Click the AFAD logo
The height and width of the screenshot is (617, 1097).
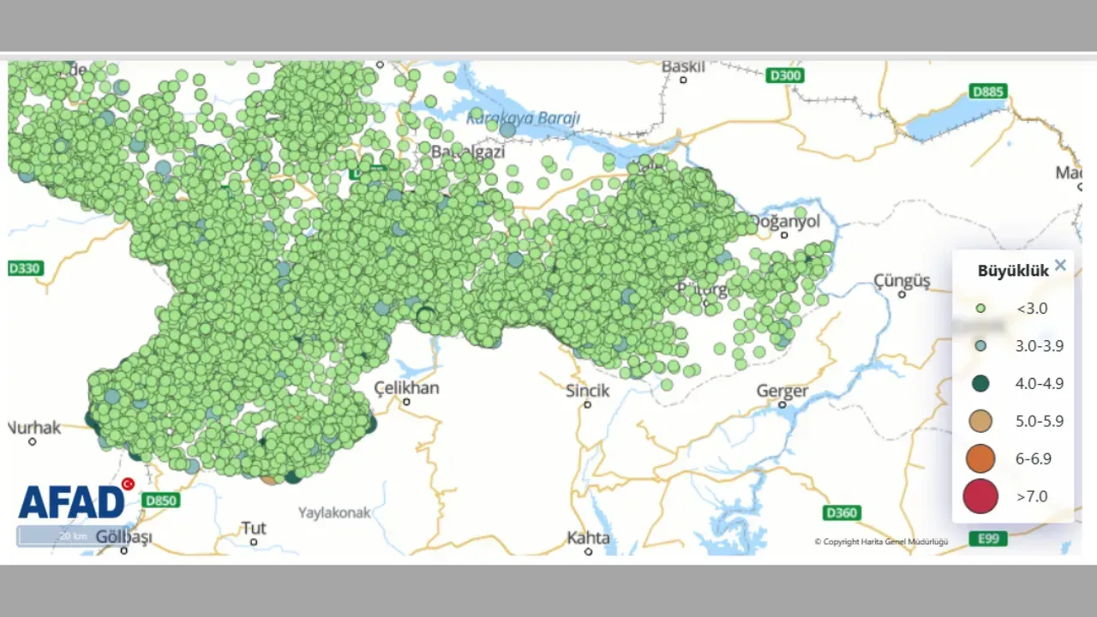pos(72,501)
